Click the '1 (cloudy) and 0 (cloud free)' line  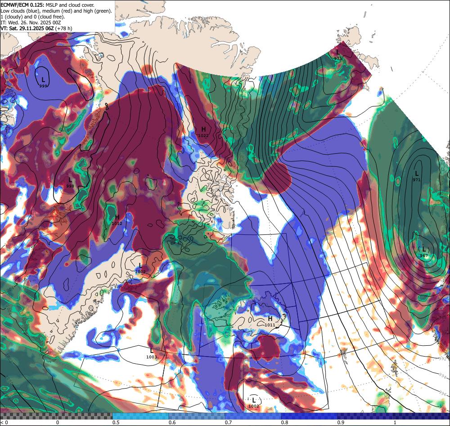click(33, 17)
